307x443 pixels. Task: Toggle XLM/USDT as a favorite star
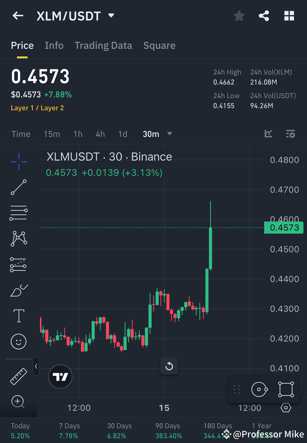click(239, 16)
